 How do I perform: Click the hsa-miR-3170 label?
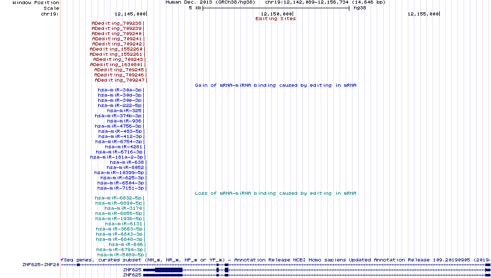[124, 208]
